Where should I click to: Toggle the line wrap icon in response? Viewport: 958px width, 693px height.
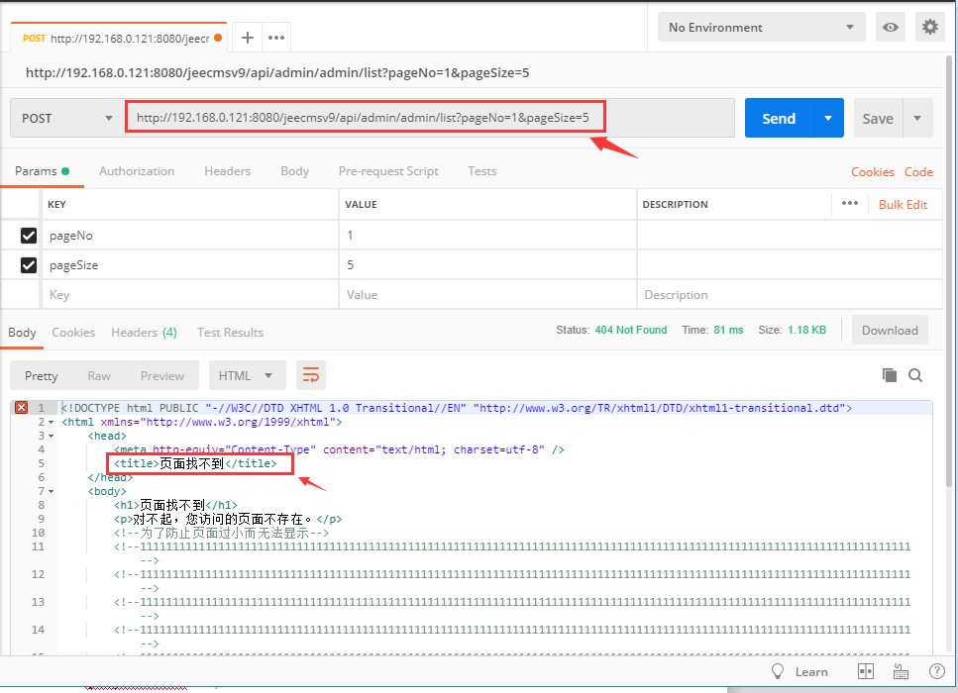pos(311,375)
